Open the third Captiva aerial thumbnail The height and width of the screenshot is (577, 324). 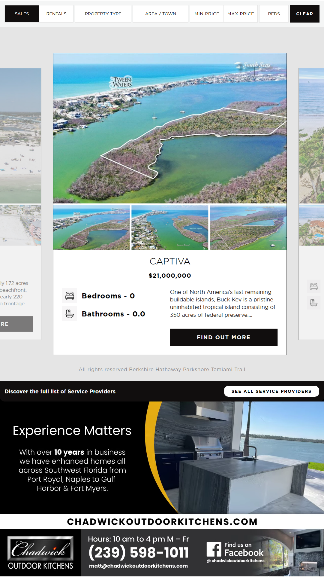tap(248, 228)
